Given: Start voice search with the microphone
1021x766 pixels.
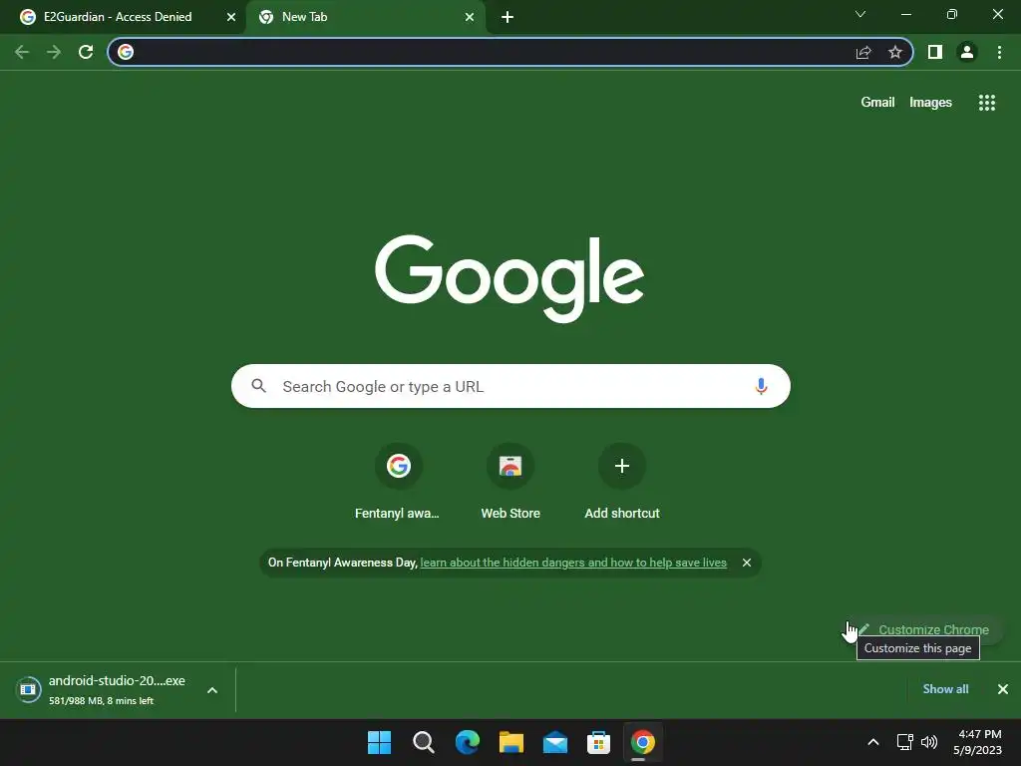Looking at the screenshot, I should tap(761, 386).
